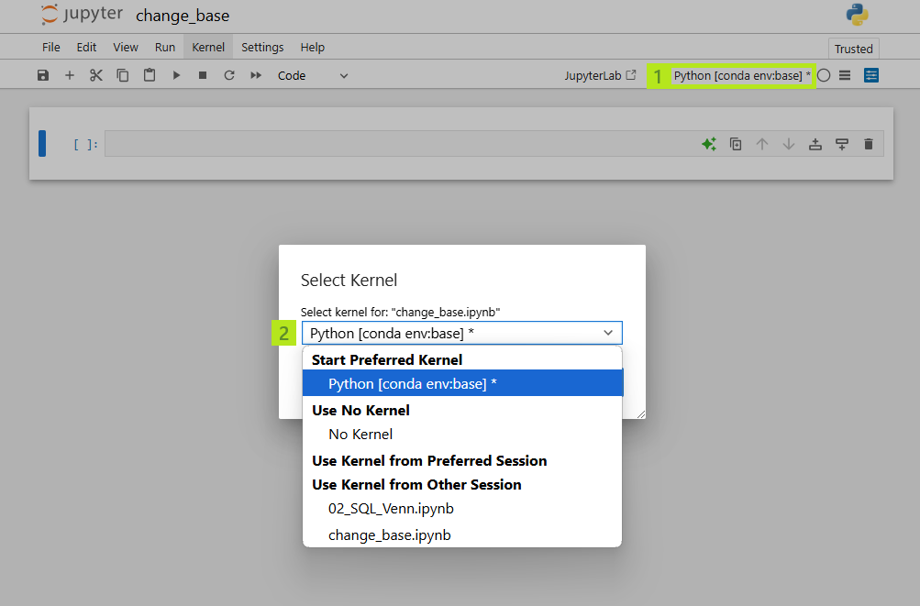Restart kernel and run all cells icon

tap(256, 75)
